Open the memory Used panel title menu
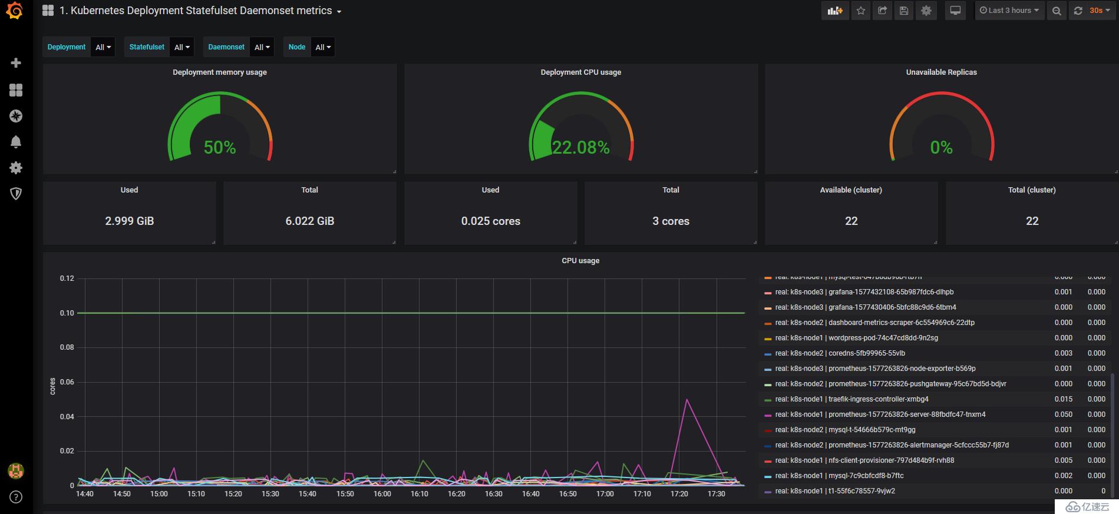 coord(129,190)
